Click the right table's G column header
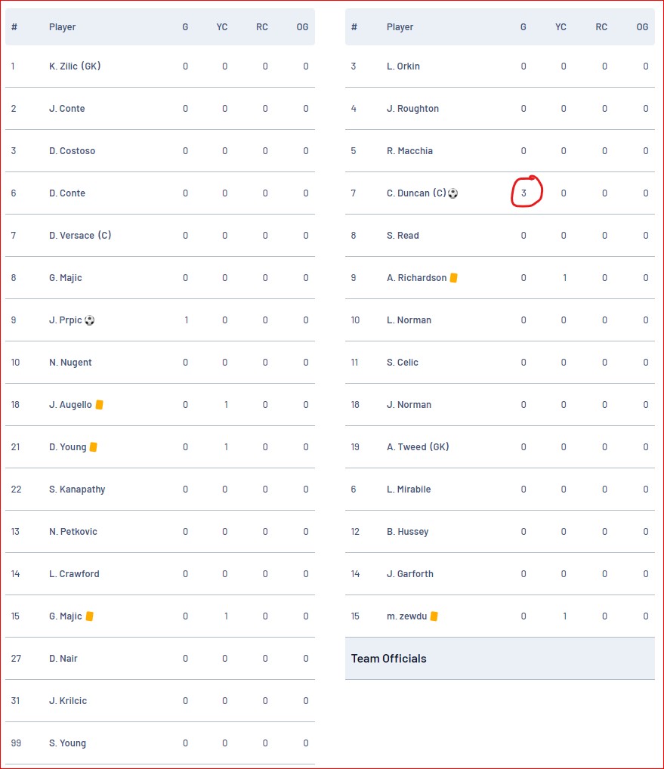Viewport: 664px width, 769px height. (x=523, y=27)
